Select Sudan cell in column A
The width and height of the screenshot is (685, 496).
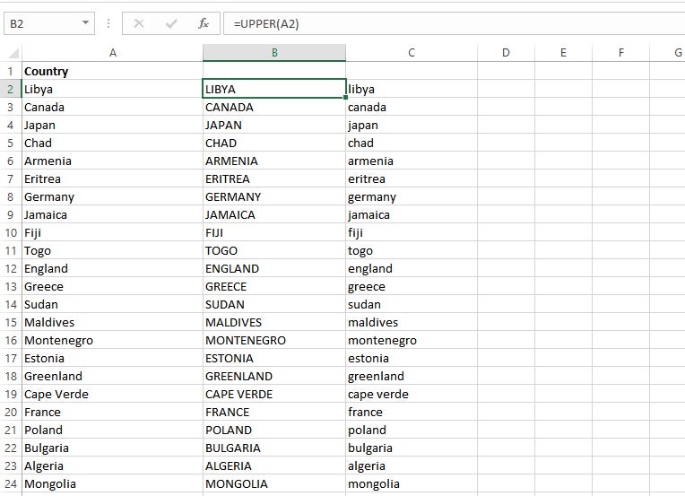point(112,304)
